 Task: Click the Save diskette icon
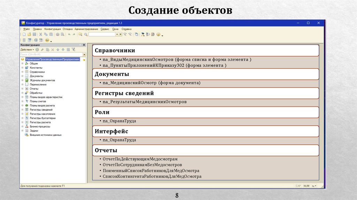(x=35, y=34)
